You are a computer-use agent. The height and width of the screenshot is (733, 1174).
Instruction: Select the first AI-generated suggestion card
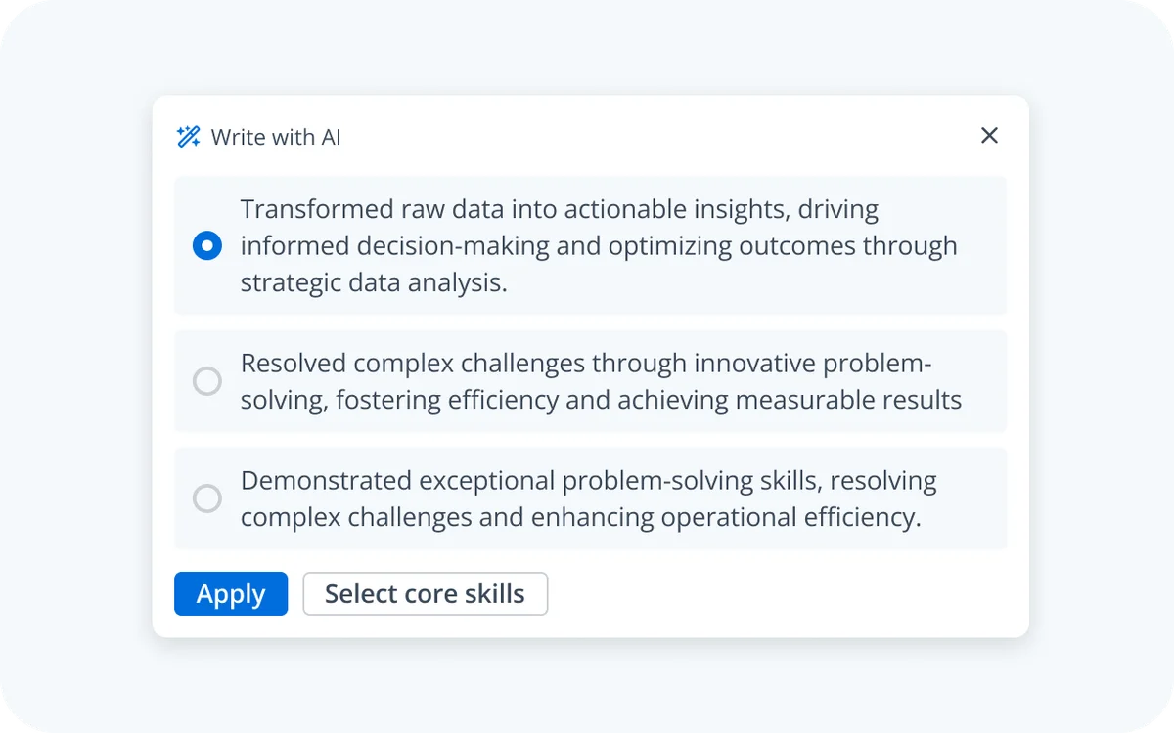point(590,245)
